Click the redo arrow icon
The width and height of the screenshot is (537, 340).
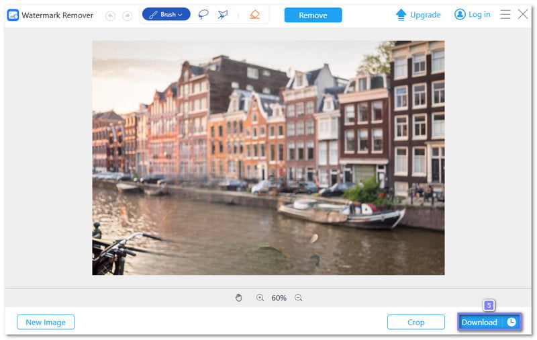coord(128,15)
